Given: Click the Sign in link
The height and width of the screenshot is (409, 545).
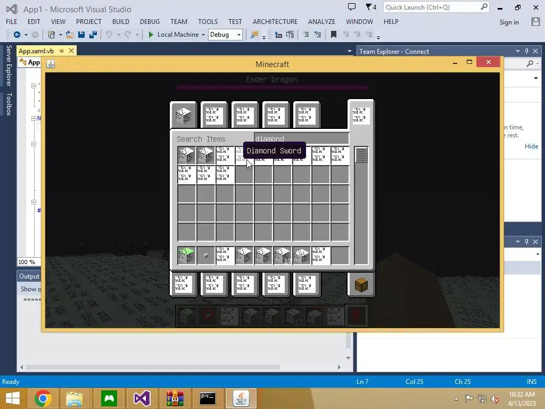Looking at the screenshot, I should (x=509, y=22).
